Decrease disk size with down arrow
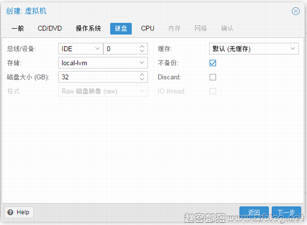The height and width of the screenshot is (225, 307). (x=142, y=79)
